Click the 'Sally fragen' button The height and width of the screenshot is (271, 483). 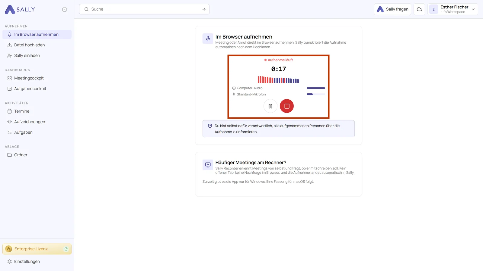coord(392,9)
